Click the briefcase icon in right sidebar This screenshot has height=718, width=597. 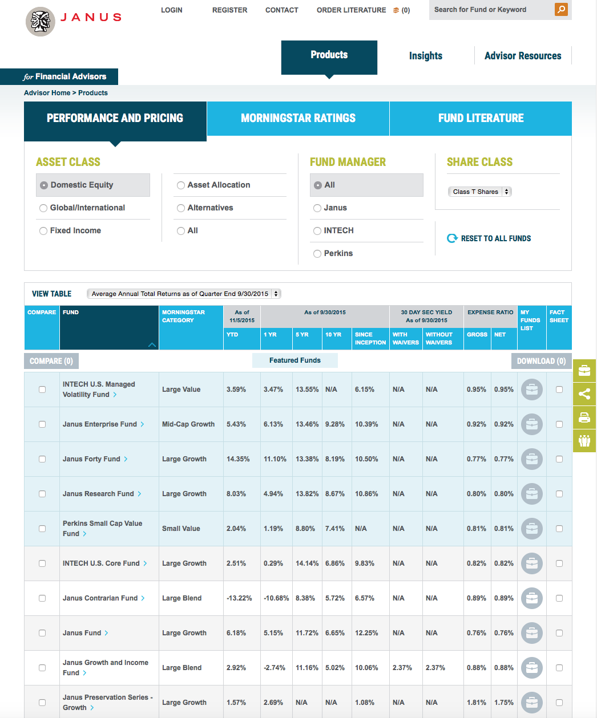tap(584, 371)
